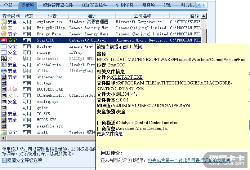Click the ATI icon of StartCCC row
Screen dimensions: 250x170
tap(4, 40)
